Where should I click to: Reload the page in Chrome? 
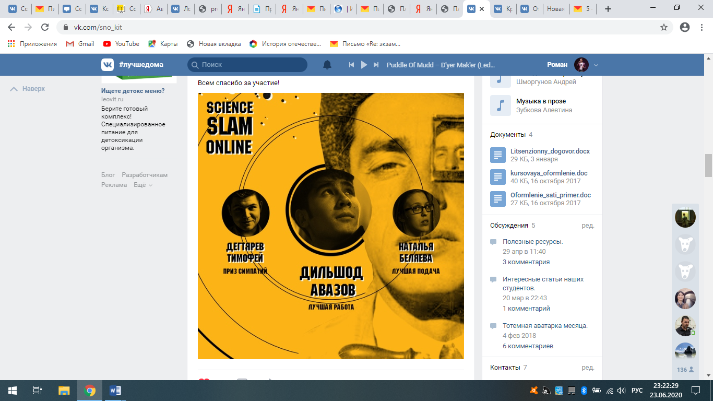[45, 27]
